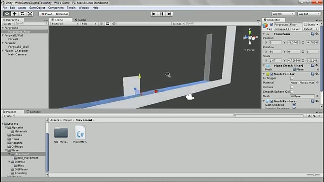Open the Layout dropdown

(309, 14)
